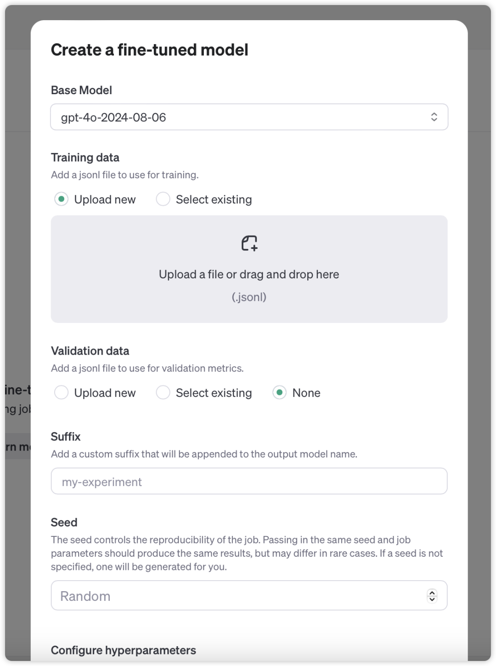Screen dimensions: 496x666
Task: Click the 'Upload a file or drag and drop here' text
Action: [249, 274]
